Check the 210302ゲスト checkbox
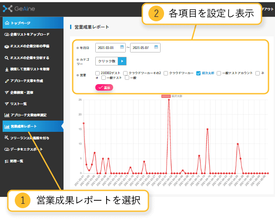The height and width of the screenshot is (219, 275). click(97, 73)
